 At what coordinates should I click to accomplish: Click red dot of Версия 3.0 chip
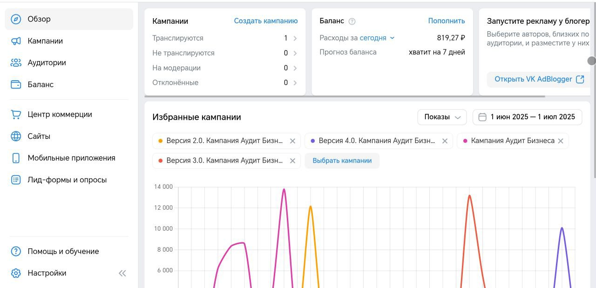[161, 161]
